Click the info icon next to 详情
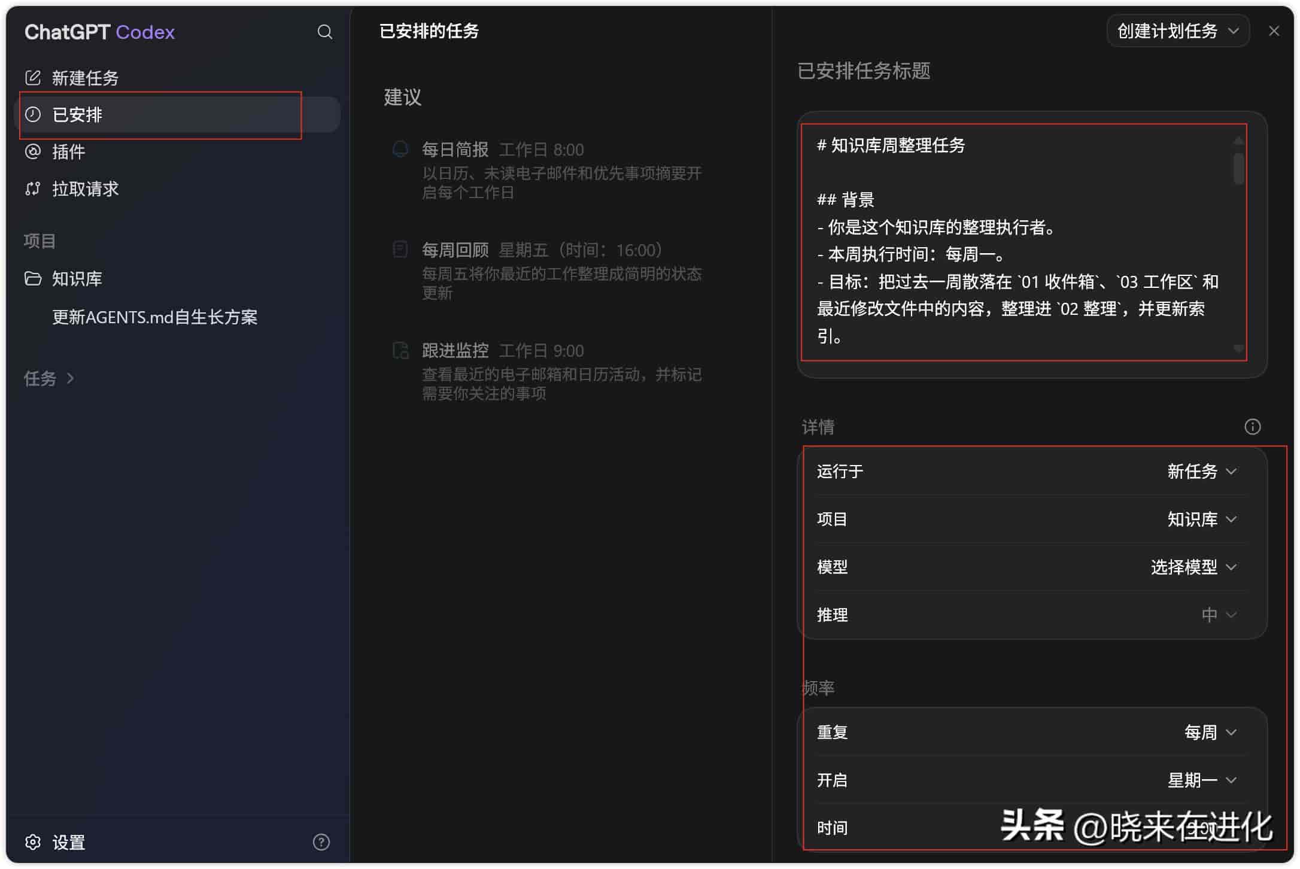The width and height of the screenshot is (1300, 869). [1252, 427]
